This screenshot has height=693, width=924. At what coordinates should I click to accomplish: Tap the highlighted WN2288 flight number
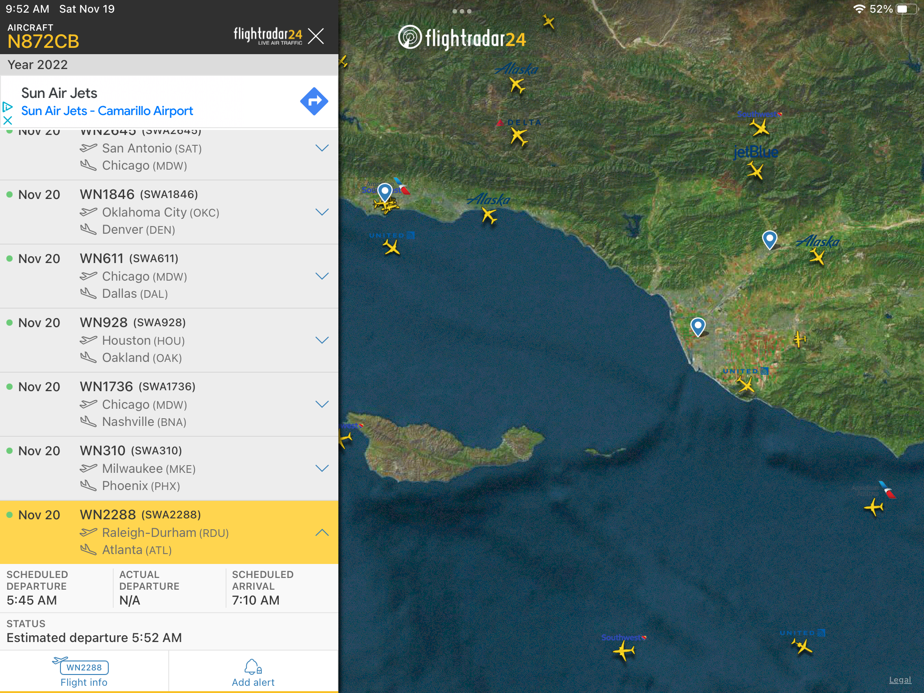(108, 515)
